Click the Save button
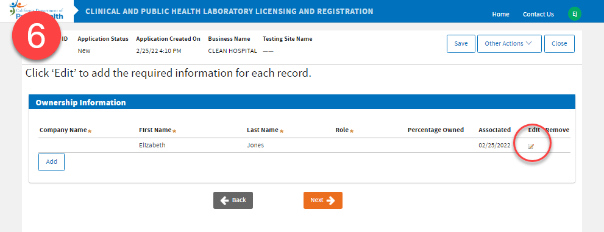 pyautogui.click(x=461, y=43)
